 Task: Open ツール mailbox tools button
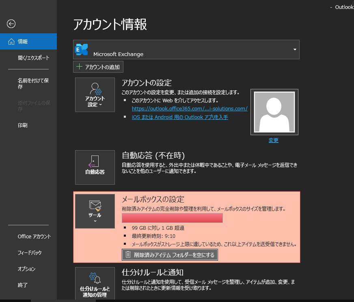[x=95, y=211]
